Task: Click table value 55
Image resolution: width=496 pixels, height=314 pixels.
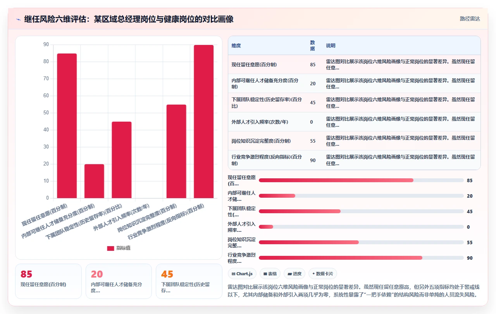Action: pyautogui.click(x=313, y=141)
